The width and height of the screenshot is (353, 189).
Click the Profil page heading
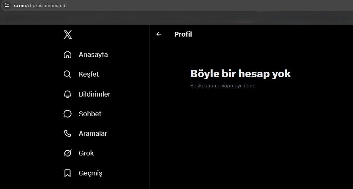(183, 34)
